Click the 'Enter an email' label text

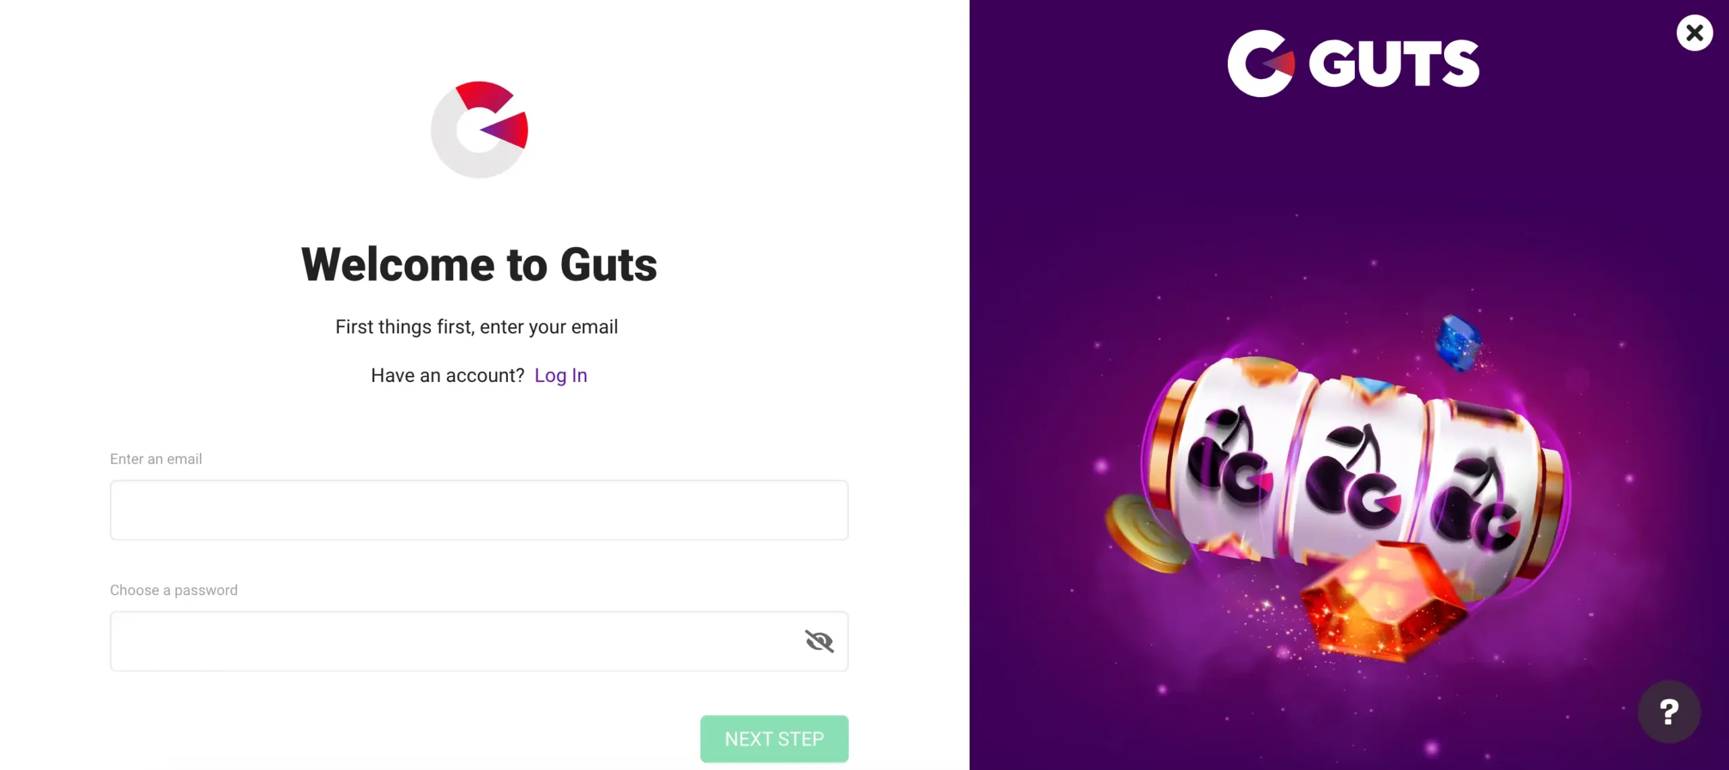pos(156,459)
